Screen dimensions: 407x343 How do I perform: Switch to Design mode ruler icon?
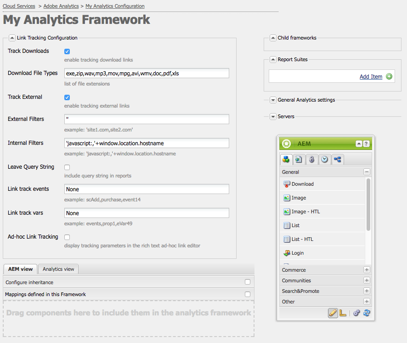coord(343,313)
